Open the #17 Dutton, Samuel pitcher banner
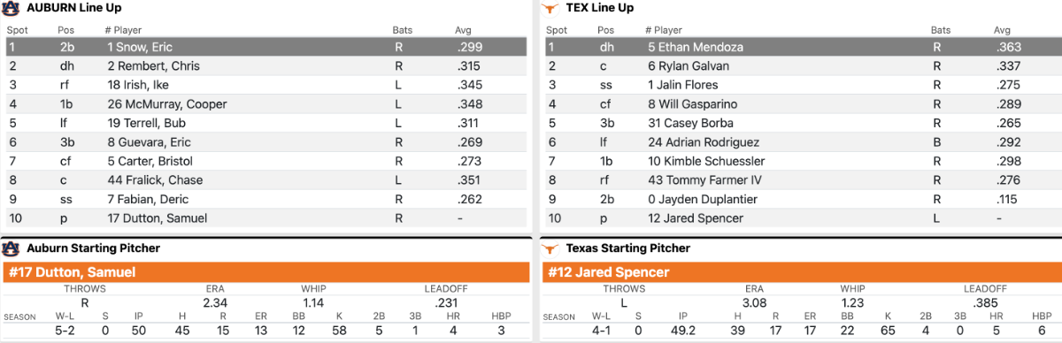The image size is (1062, 343). click(x=265, y=272)
